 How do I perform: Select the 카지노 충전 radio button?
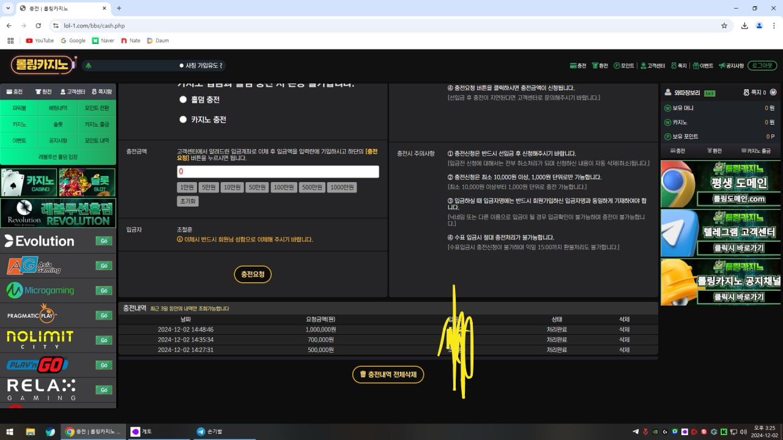[x=183, y=120]
